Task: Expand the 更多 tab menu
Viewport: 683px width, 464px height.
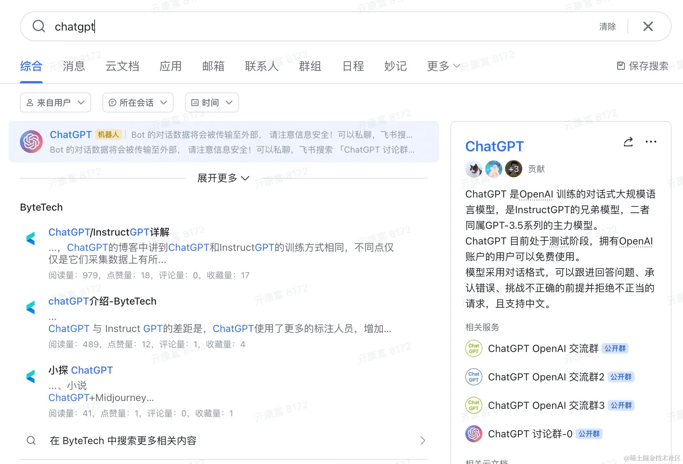Action: point(443,66)
